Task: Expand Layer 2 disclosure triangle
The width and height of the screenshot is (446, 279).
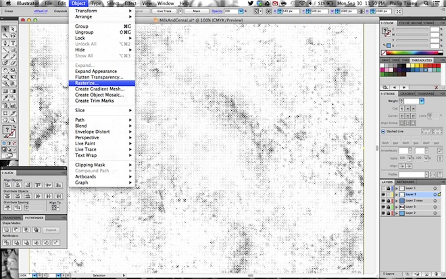Action: (397, 213)
